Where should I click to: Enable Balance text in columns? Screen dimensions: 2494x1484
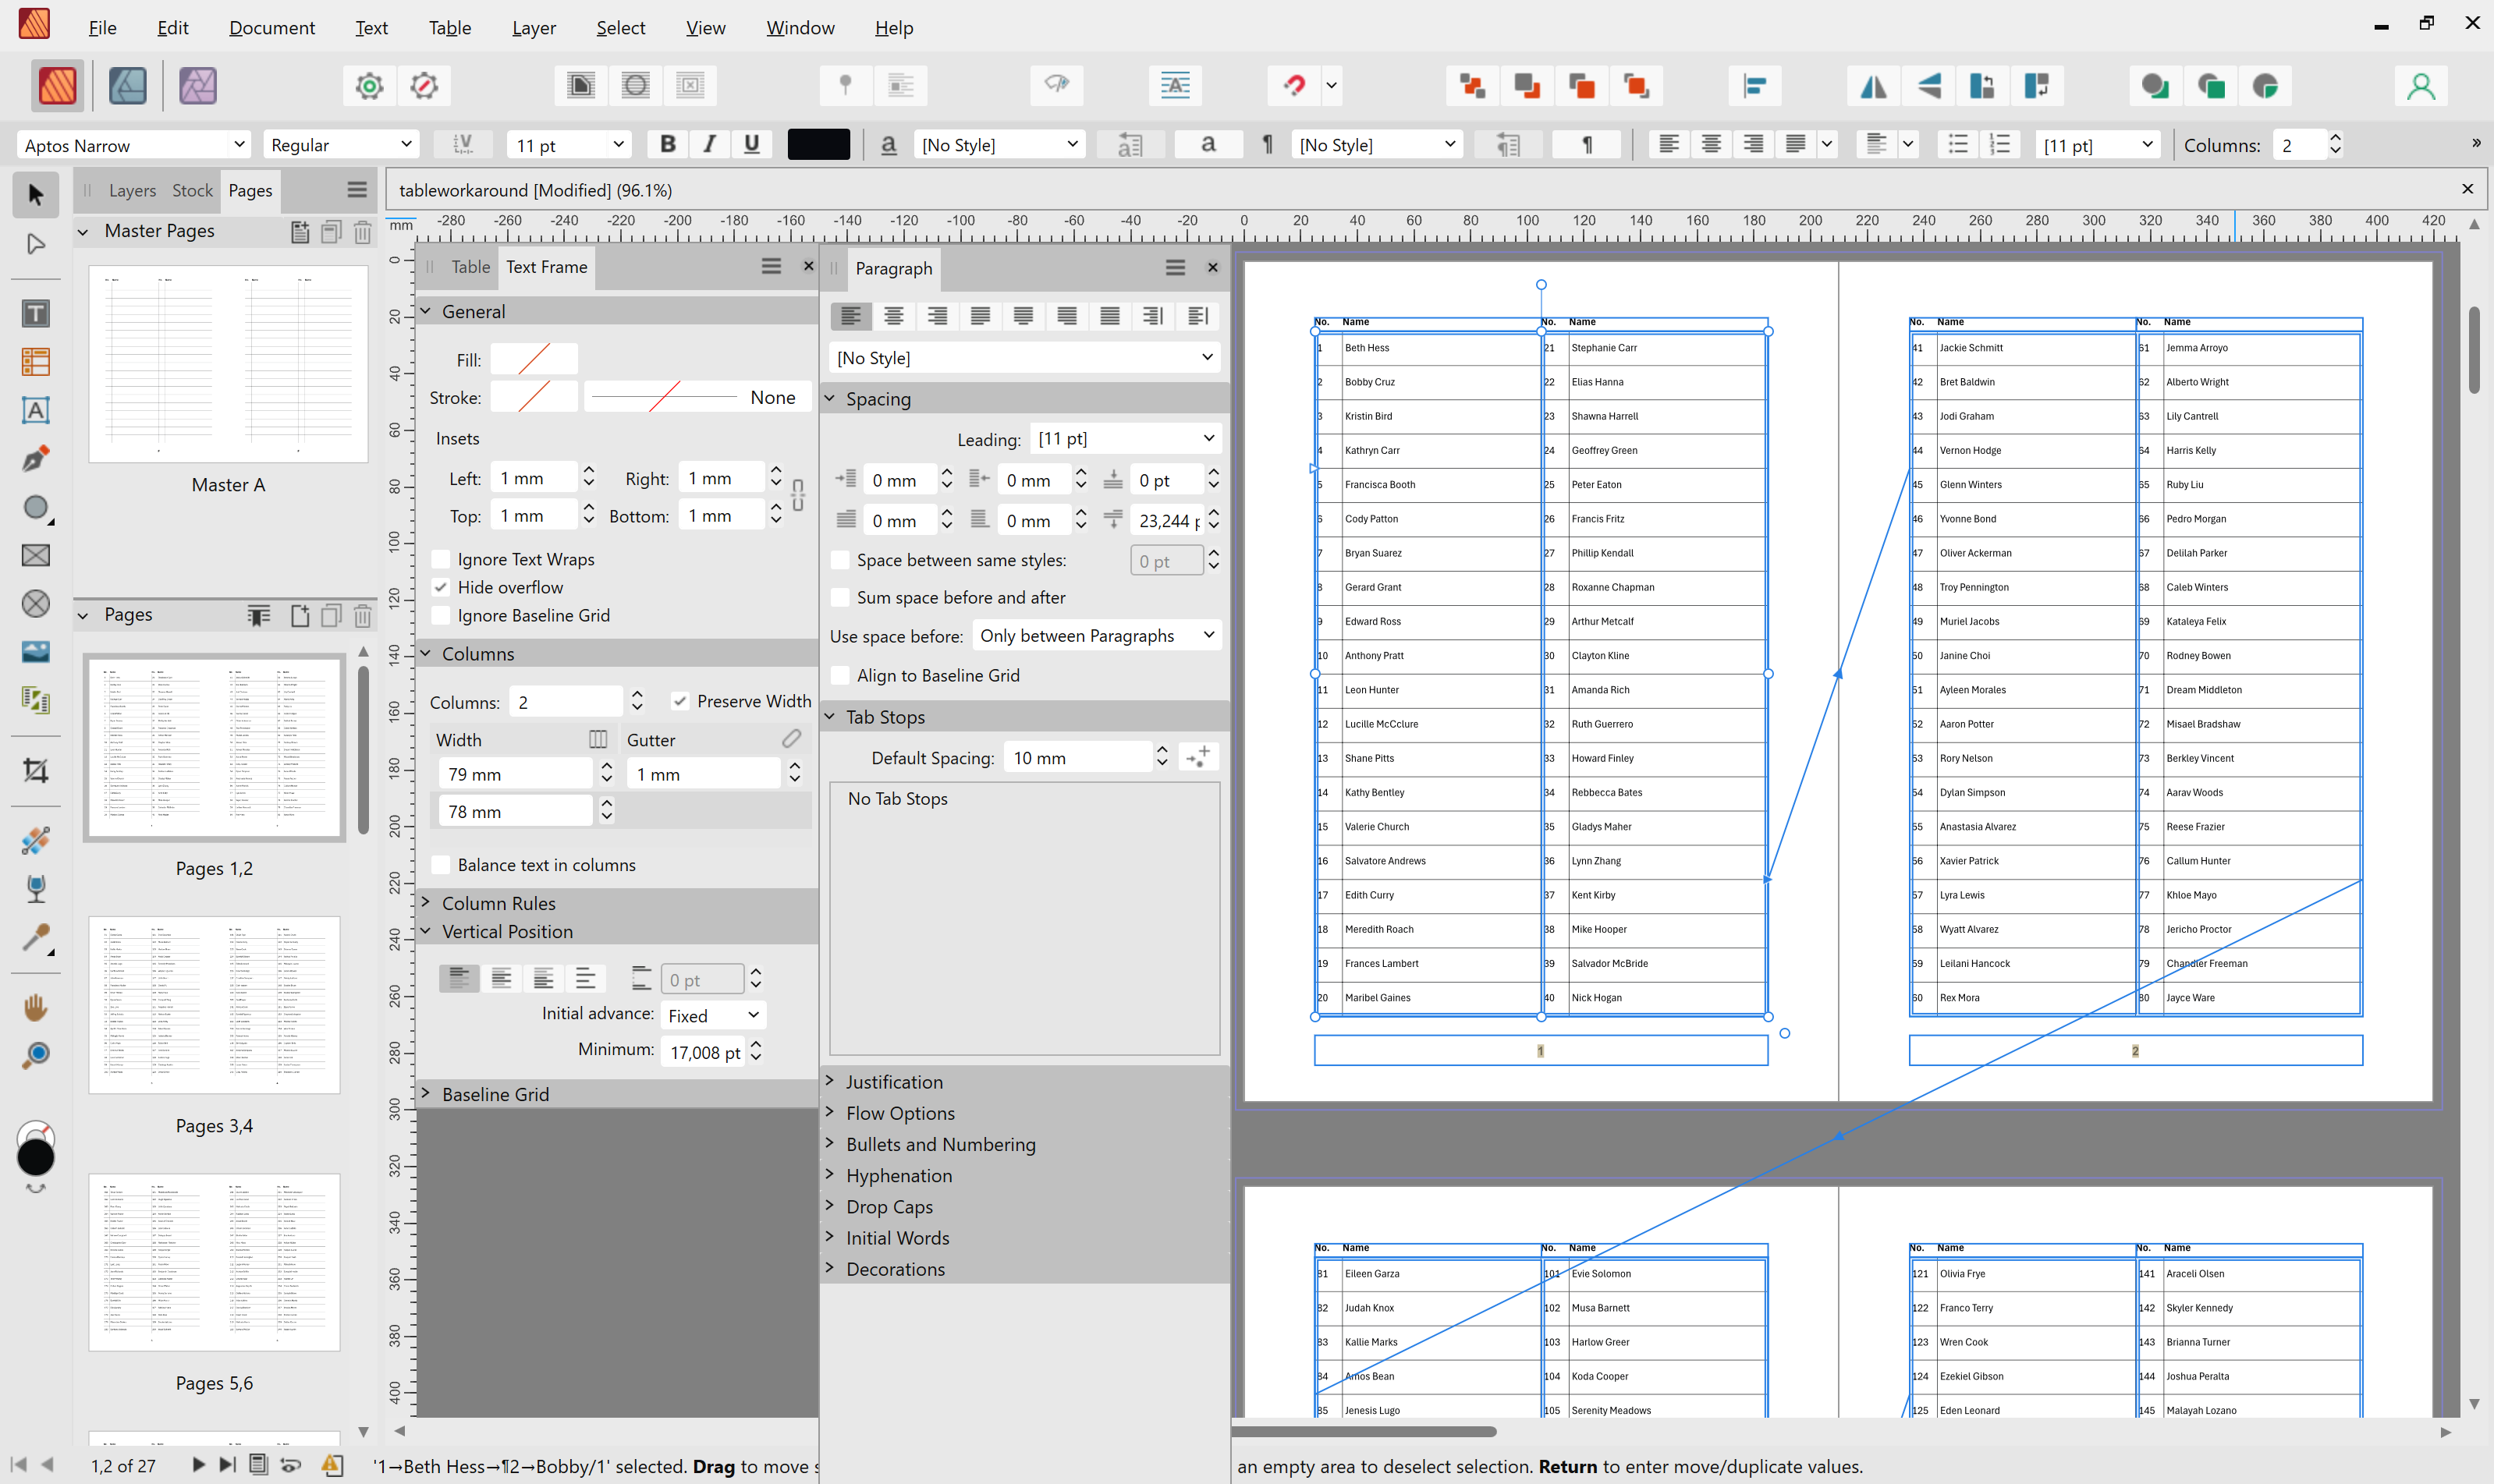pos(442,865)
